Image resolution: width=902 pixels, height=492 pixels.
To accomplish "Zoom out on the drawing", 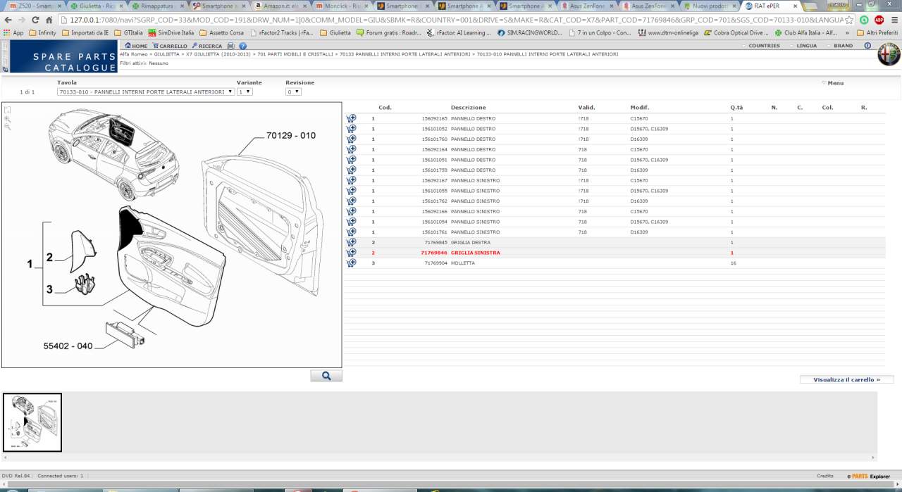I will pyautogui.click(x=8, y=127).
